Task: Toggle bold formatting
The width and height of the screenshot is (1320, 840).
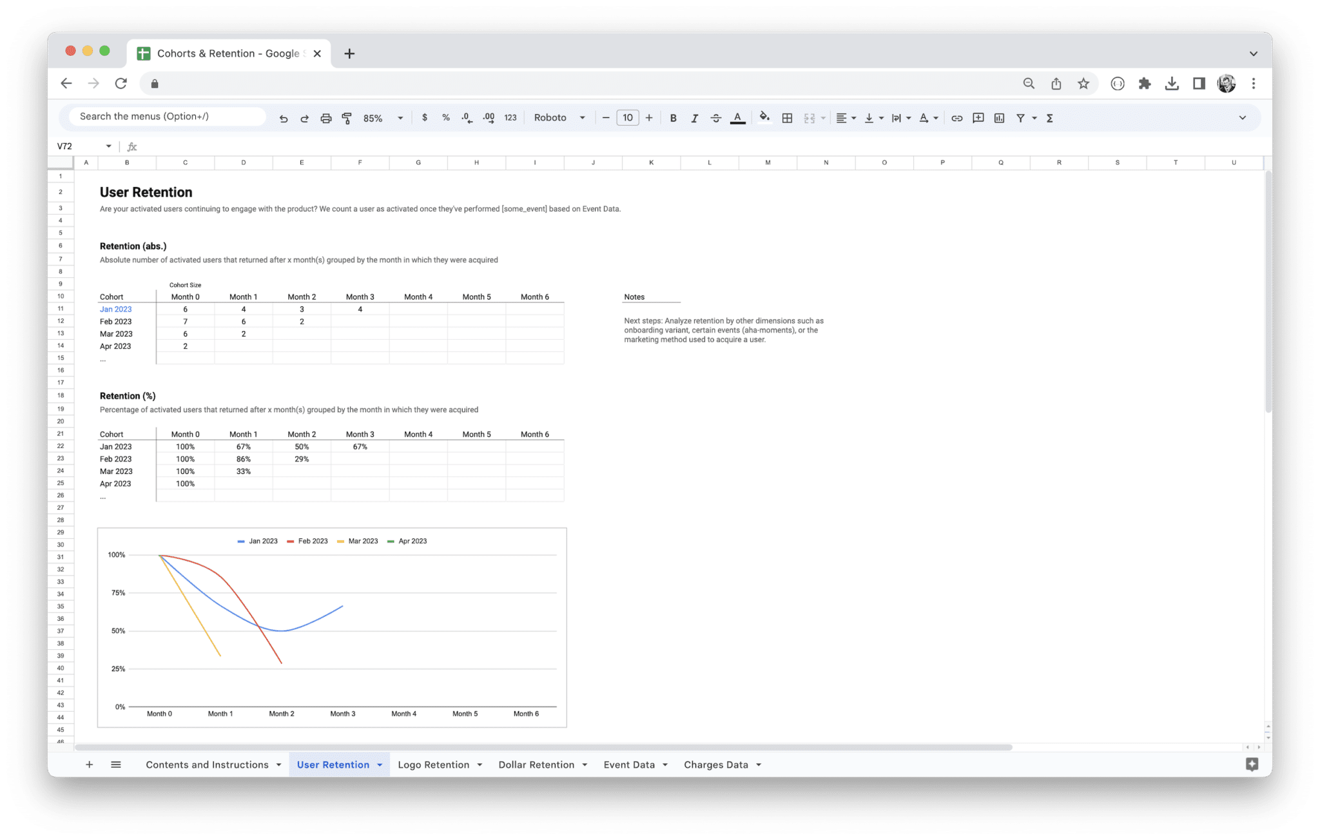Action: point(673,118)
